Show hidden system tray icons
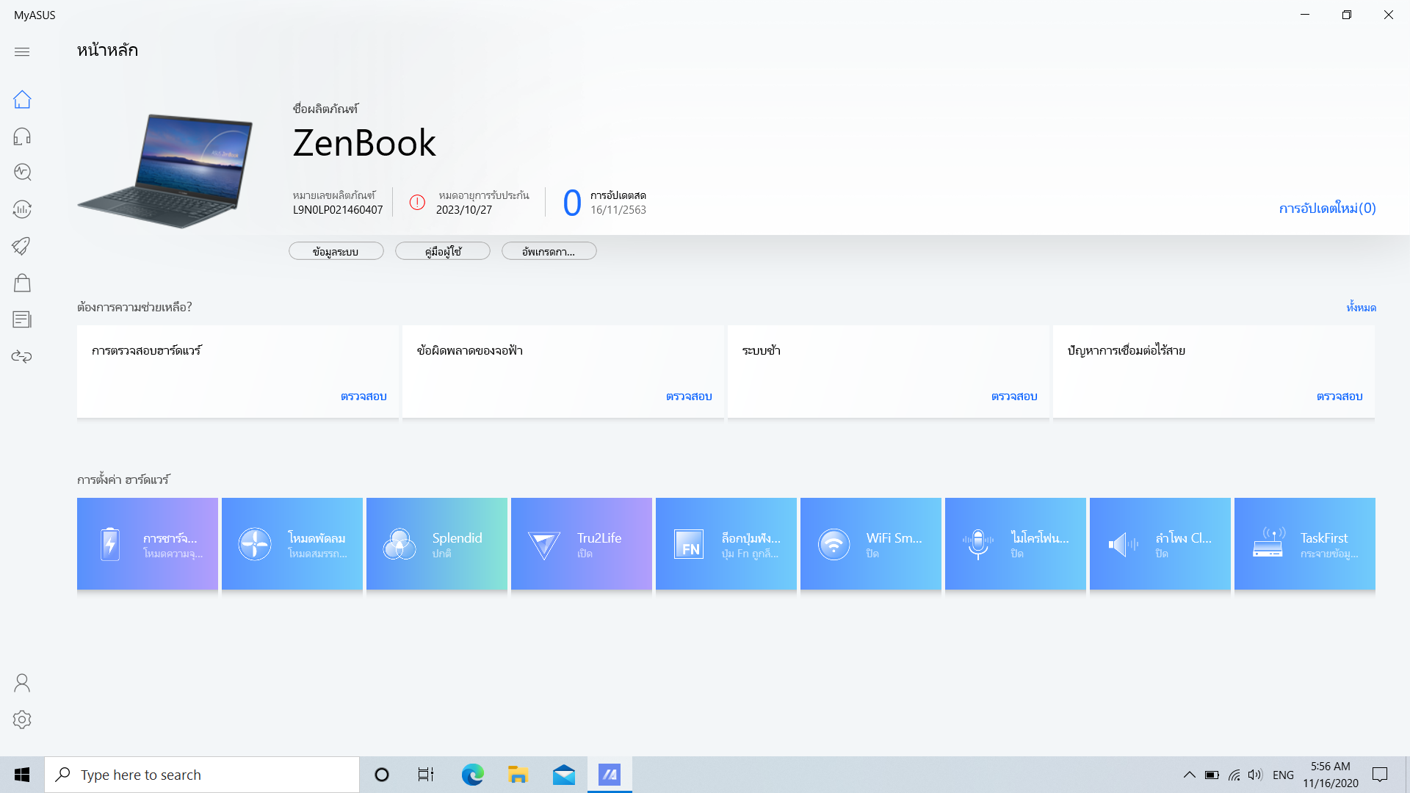Screen dimensions: 1410x793 click(1189, 775)
